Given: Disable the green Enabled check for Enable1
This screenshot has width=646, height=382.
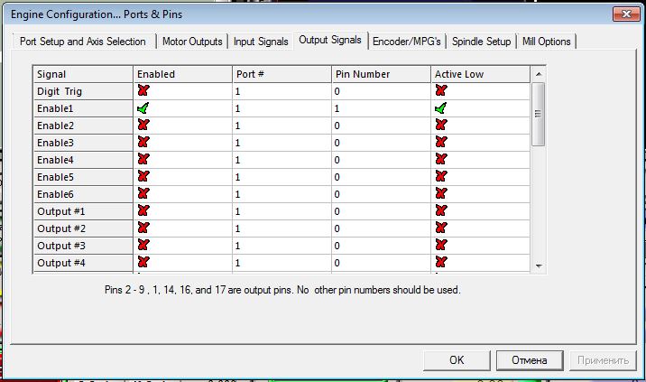Looking at the screenshot, I should tap(143, 108).
